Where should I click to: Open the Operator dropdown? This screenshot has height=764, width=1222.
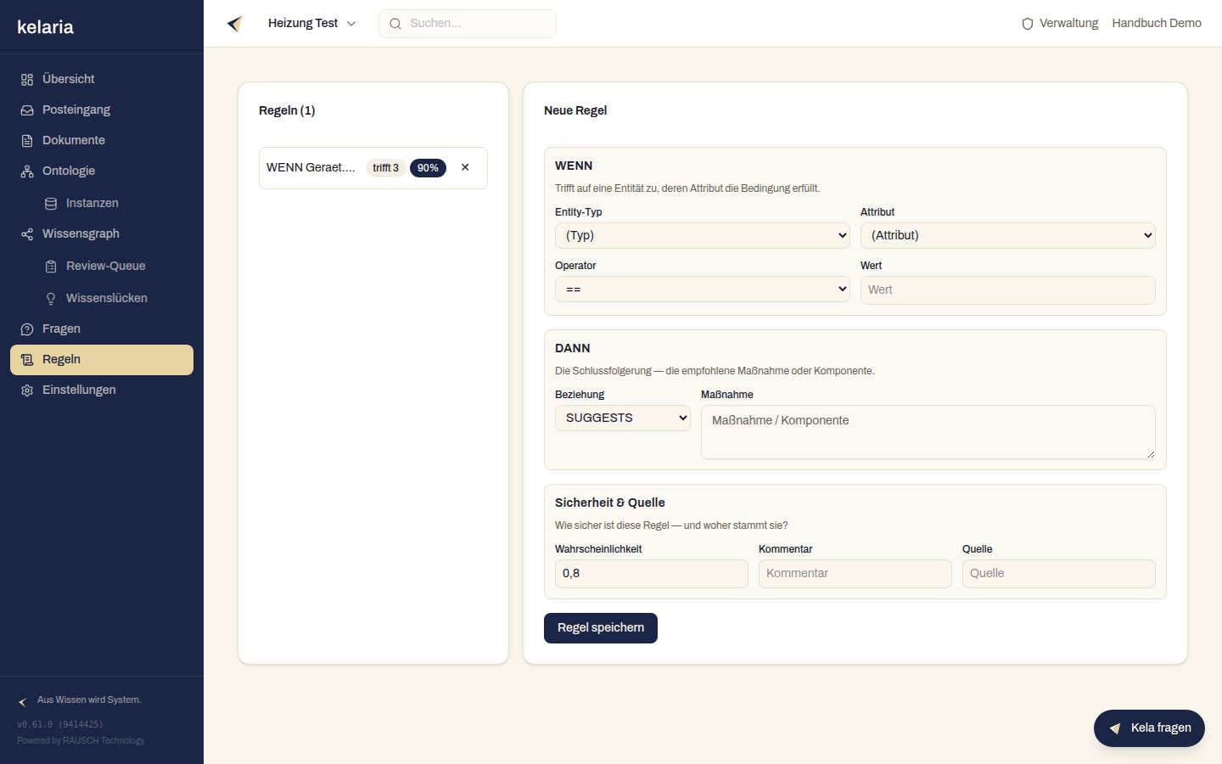[703, 289]
